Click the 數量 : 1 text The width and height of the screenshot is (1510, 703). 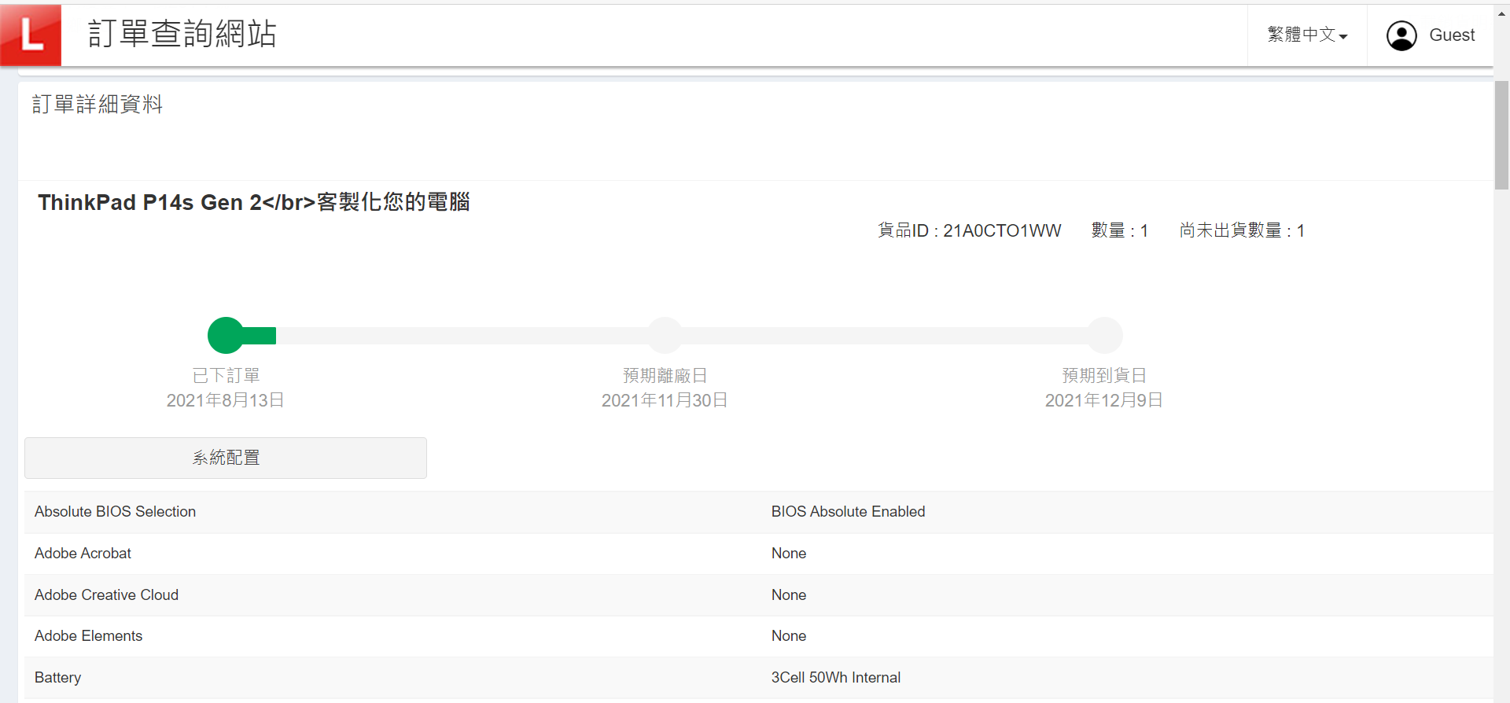click(1120, 230)
